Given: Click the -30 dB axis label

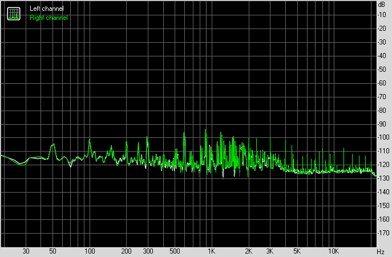Looking at the screenshot, I should point(382,42).
